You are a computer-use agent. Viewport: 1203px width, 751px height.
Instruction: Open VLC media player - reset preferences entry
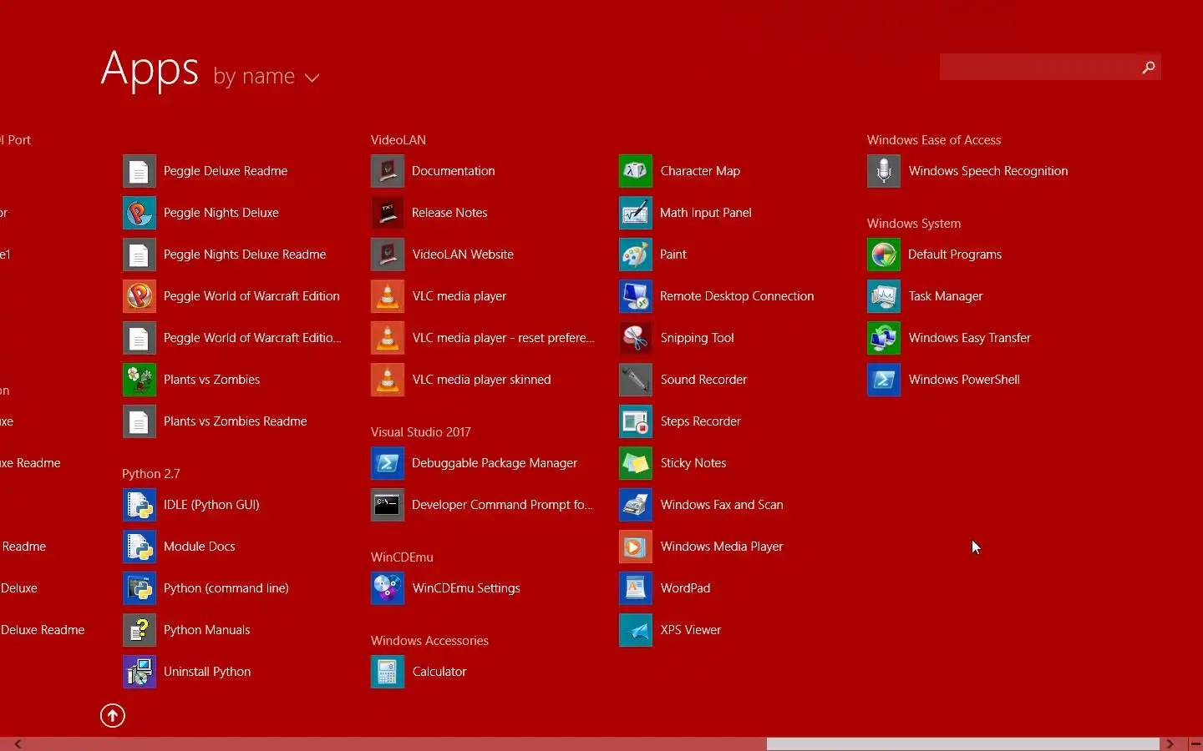tap(485, 338)
